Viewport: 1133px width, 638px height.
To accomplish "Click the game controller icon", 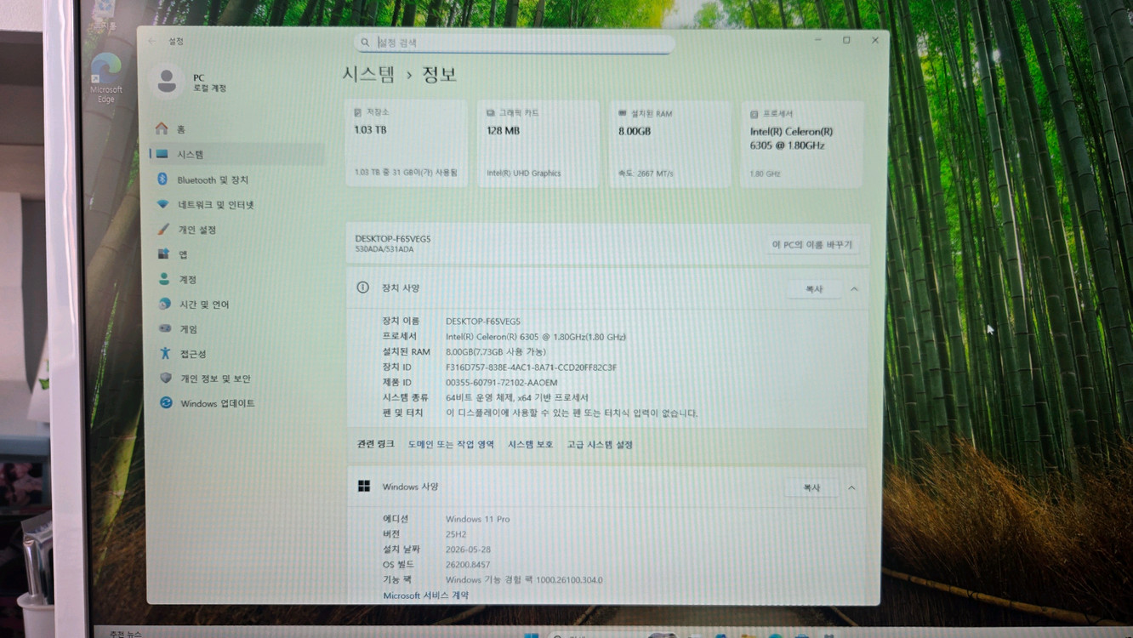I will [x=164, y=328].
